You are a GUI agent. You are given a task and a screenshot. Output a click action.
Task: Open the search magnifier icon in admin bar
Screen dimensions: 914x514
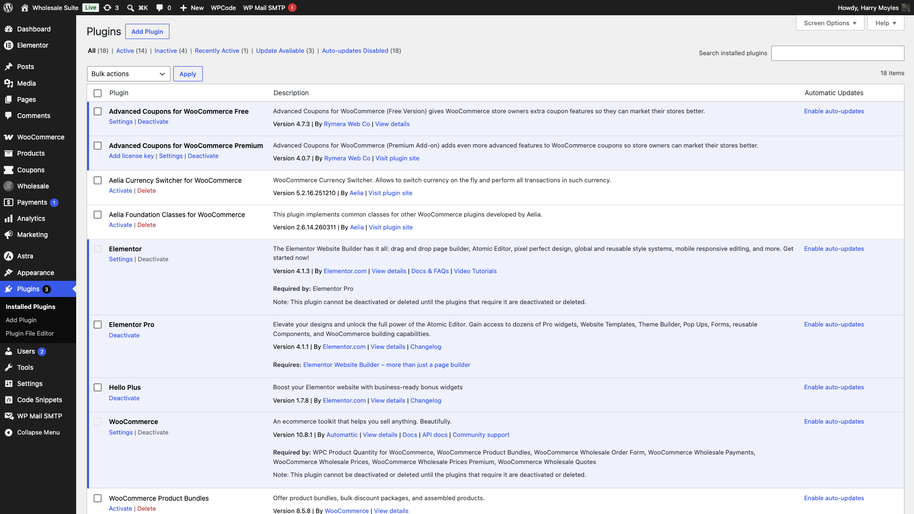coord(130,8)
